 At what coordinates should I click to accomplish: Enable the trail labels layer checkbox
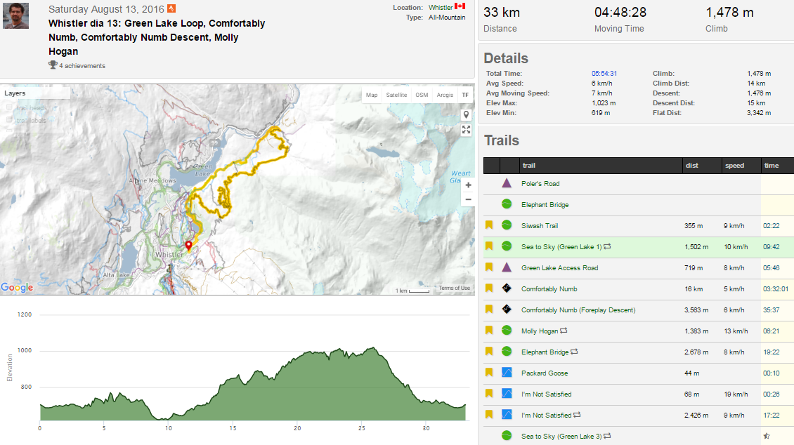[10, 120]
